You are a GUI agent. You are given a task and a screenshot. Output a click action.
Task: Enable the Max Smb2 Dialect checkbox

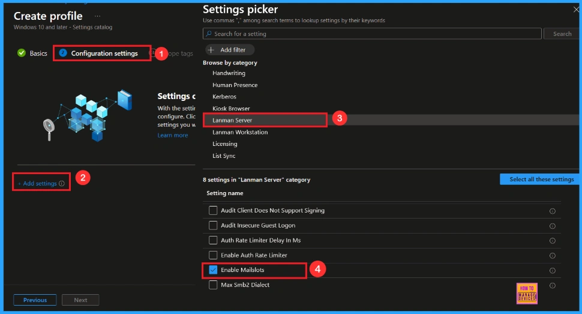pyautogui.click(x=213, y=285)
